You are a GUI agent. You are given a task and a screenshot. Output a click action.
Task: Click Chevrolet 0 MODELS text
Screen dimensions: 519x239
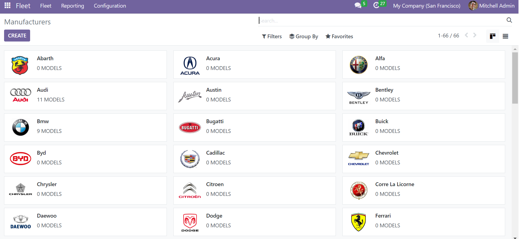(x=387, y=162)
